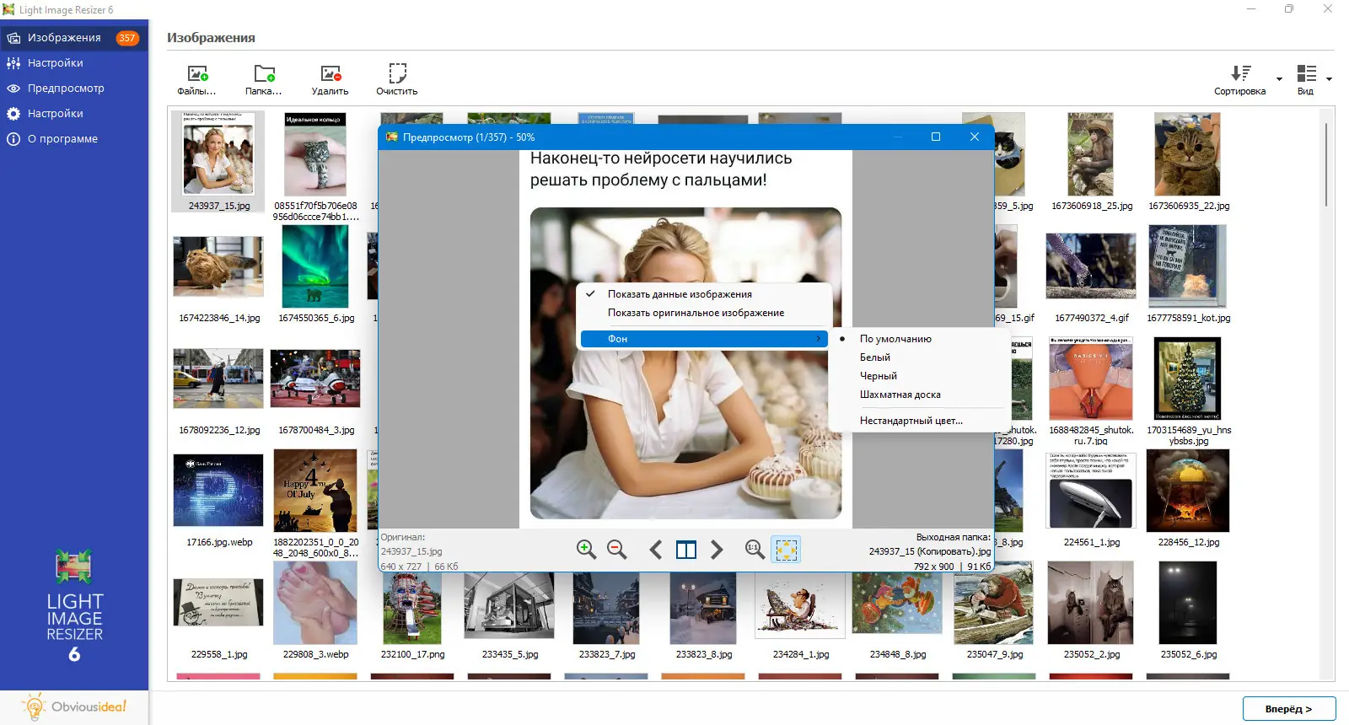Click the Удалить remove image icon

(x=331, y=74)
